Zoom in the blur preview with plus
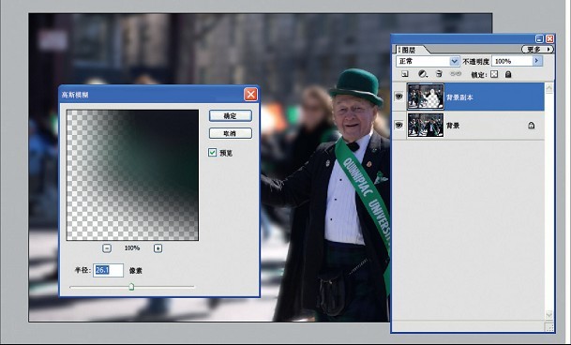This screenshot has height=345, width=571. click(x=158, y=248)
